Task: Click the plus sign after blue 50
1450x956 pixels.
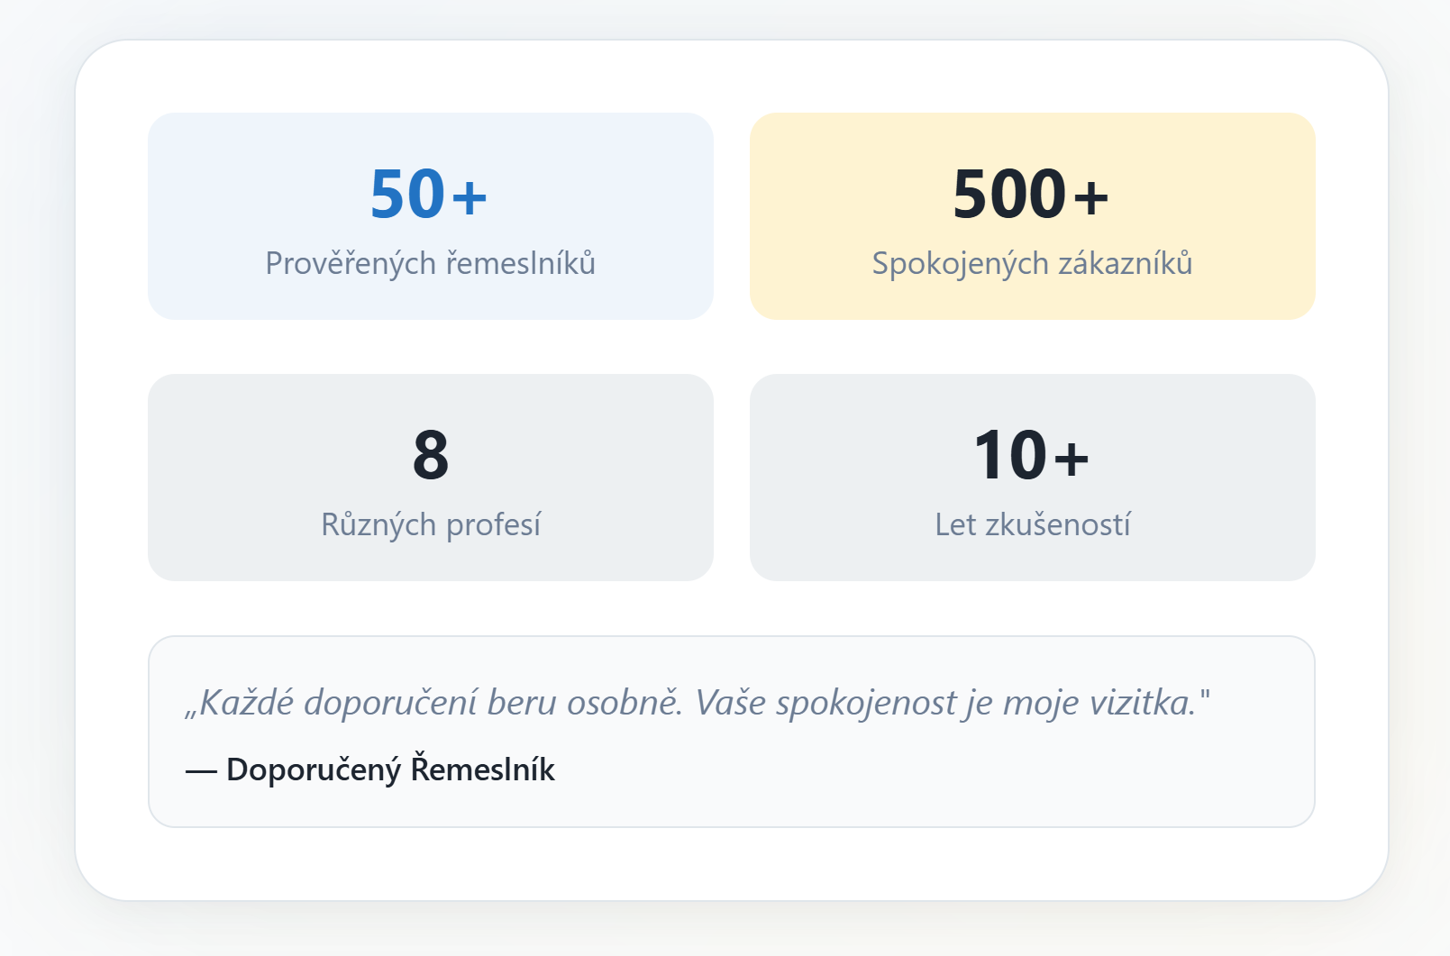Action: tap(470, 196)
